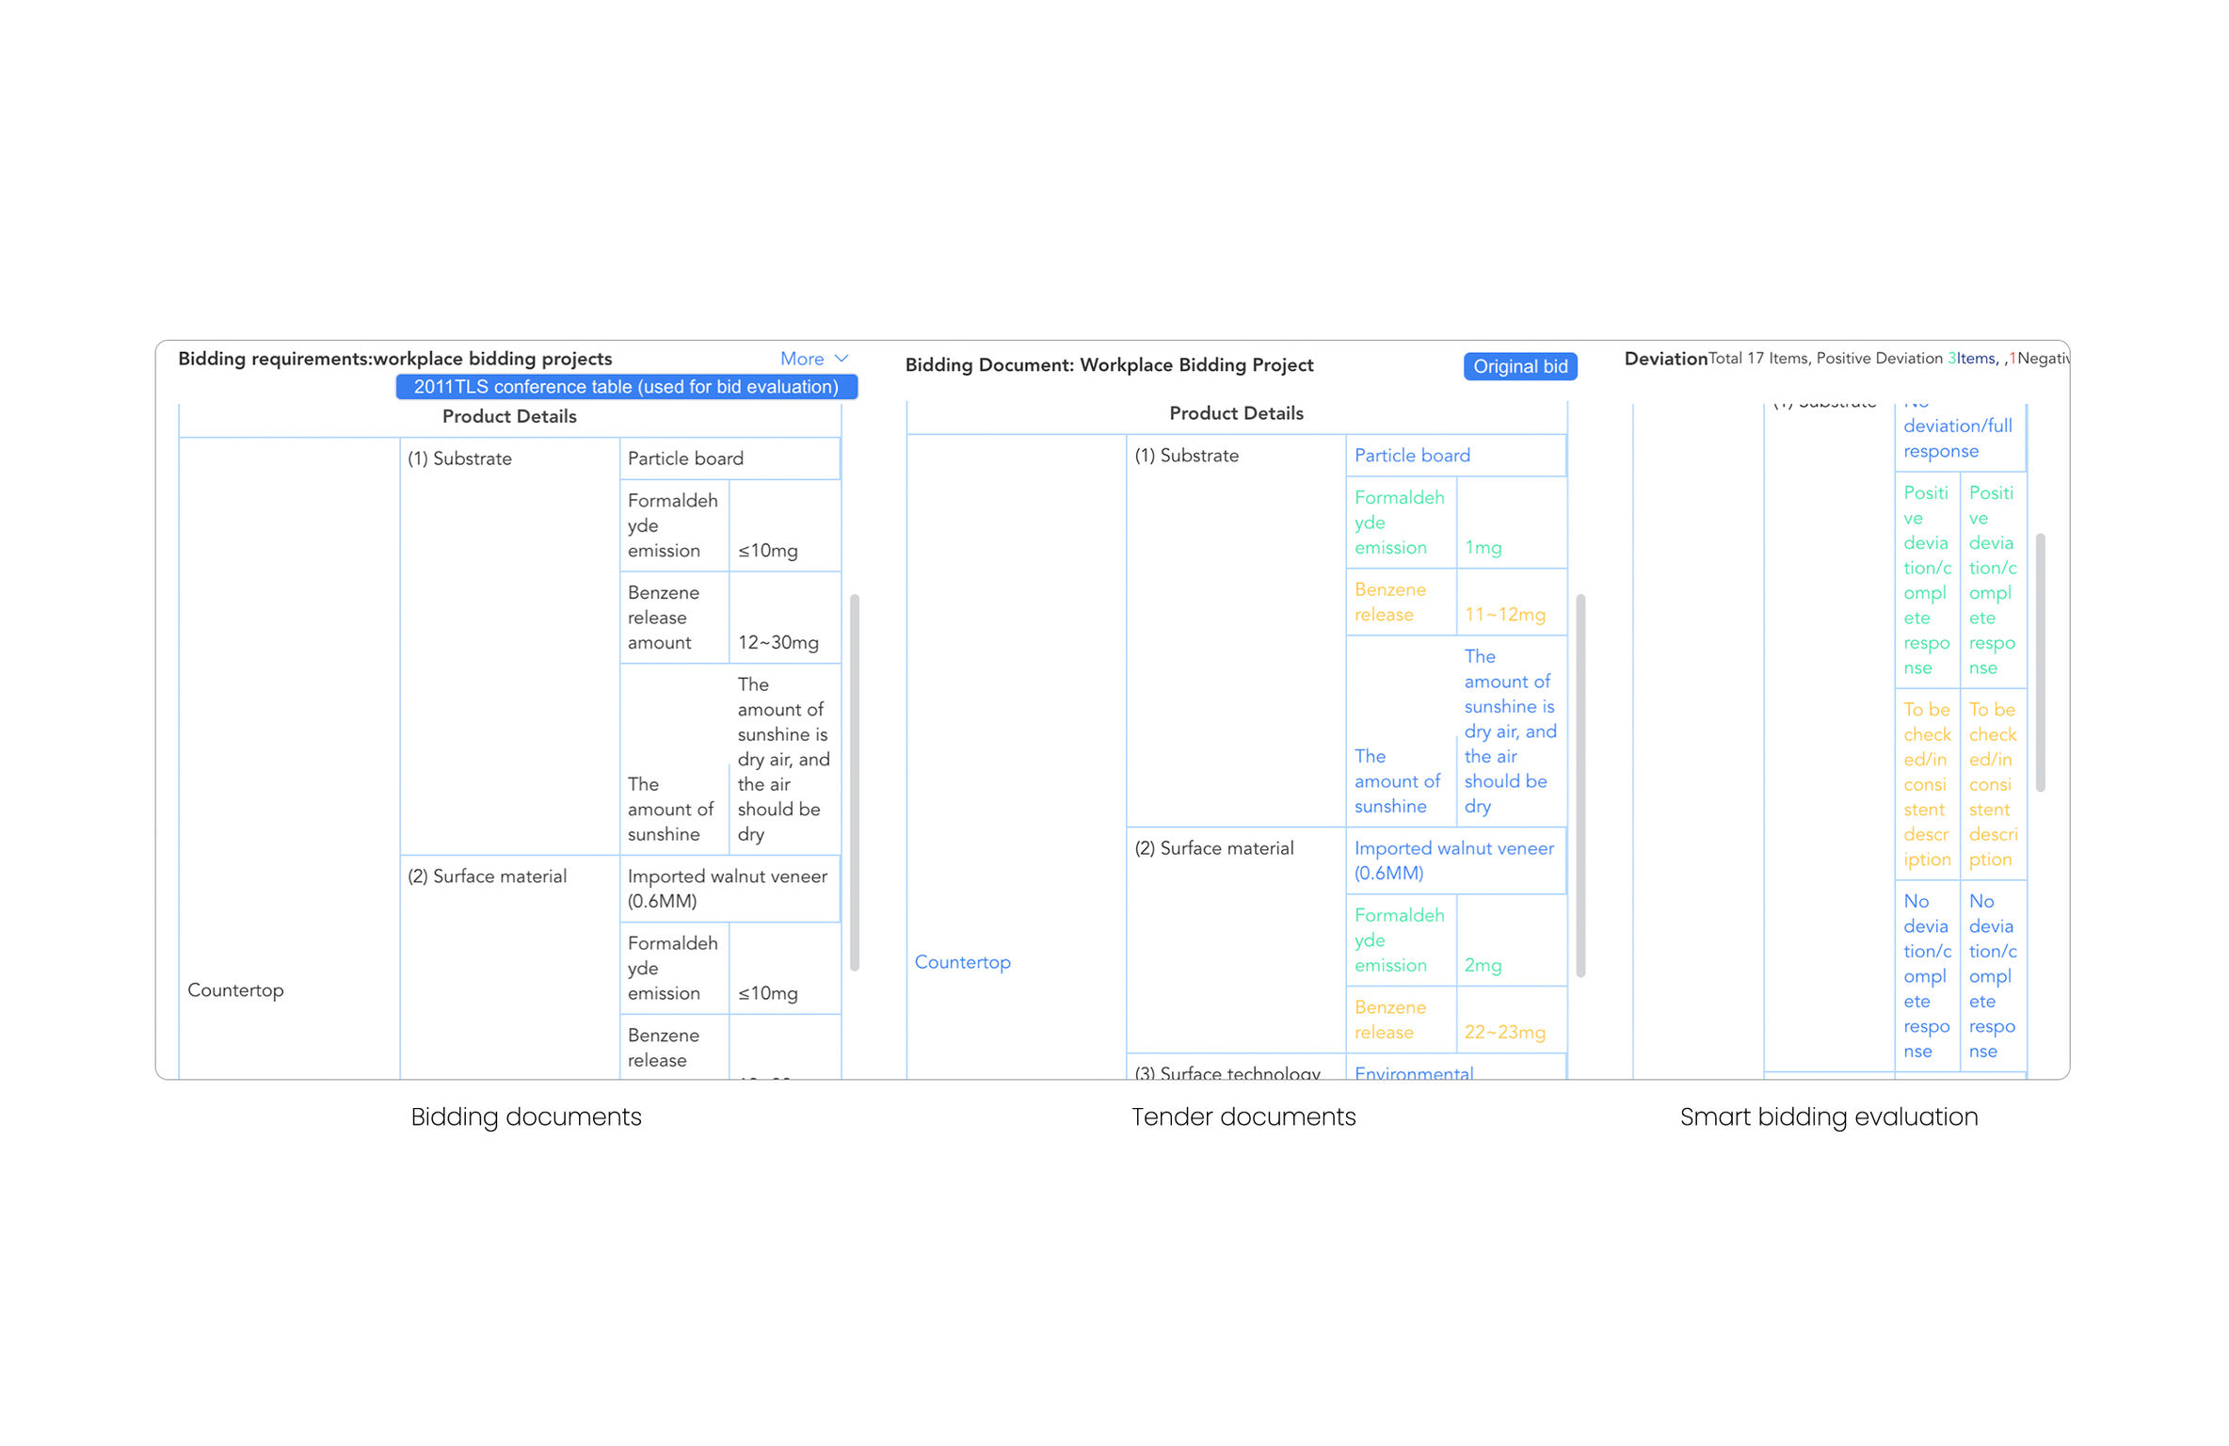This screenshot has height=1446, width=2229.
Task: Select the Particle board cell in tender documents
Action: [x=1412, y=455]
